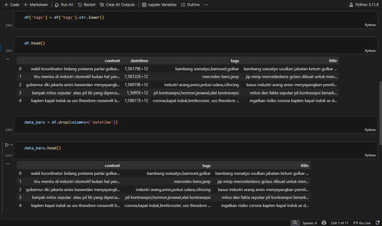Click execution count [14] label
The width and height of the screenshot is (382, 226).
point(9,25)
